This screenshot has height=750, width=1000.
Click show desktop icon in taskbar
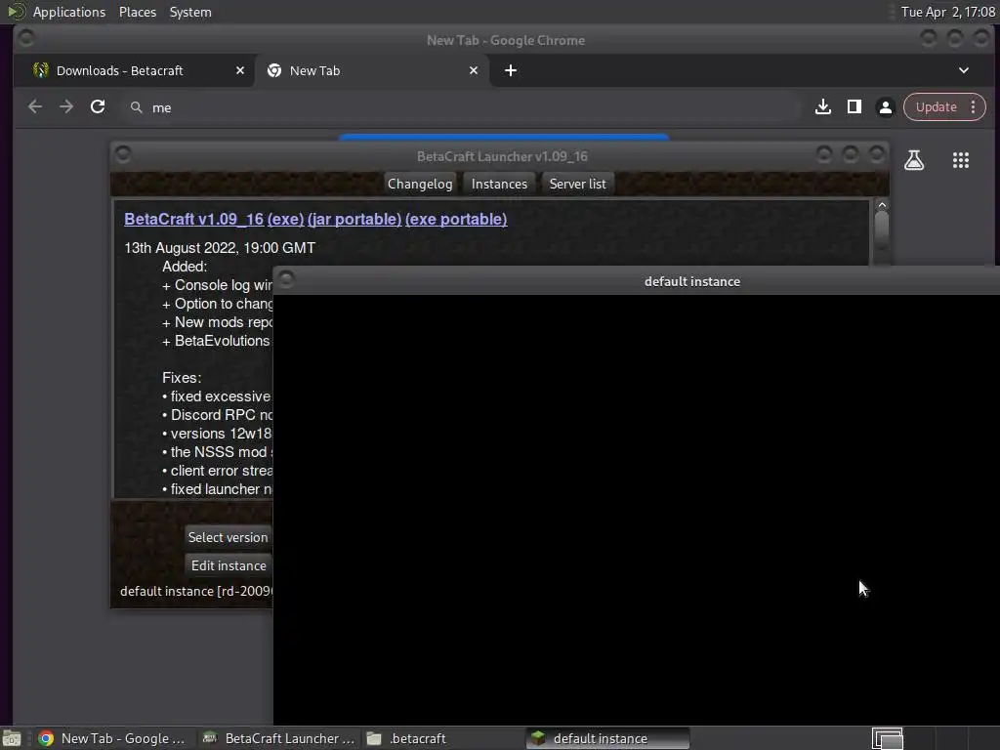pyautogui.click(x=12, y=738)
